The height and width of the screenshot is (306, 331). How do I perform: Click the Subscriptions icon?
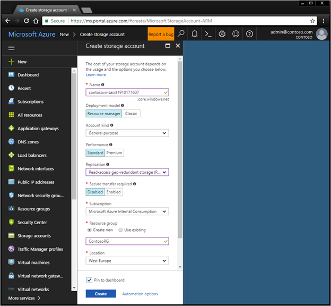point(11,101)
